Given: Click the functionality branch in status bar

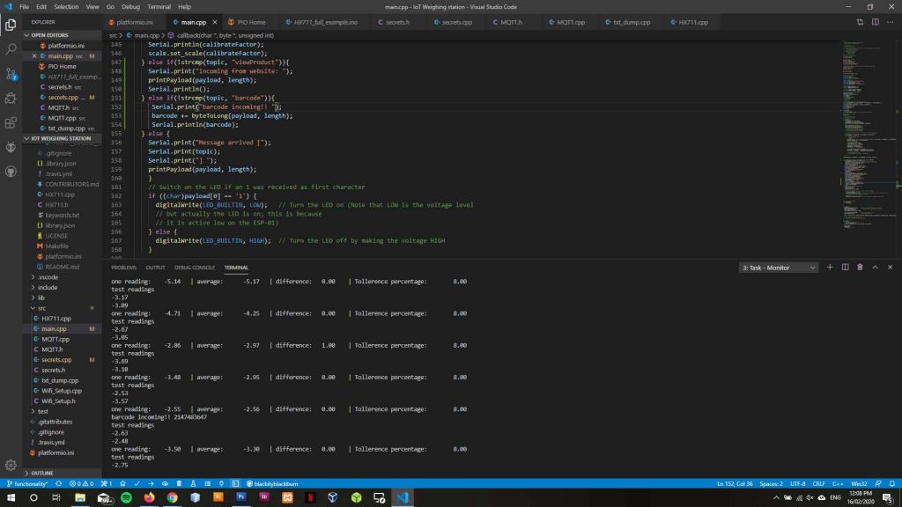Looking at the screenshot, I should click(30, 484).
